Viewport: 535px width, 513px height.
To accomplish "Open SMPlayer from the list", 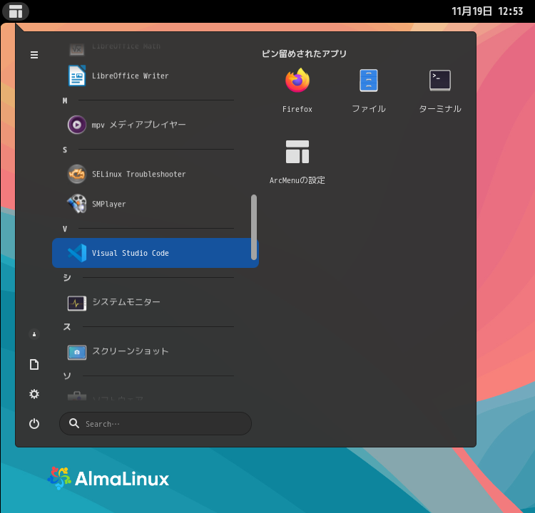I will pos(156,204).
